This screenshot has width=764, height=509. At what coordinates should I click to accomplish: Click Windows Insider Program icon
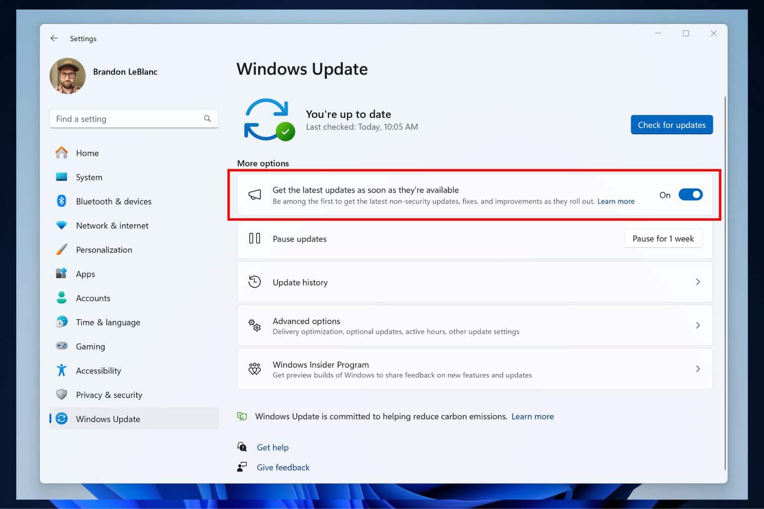[x=255, y=369]
